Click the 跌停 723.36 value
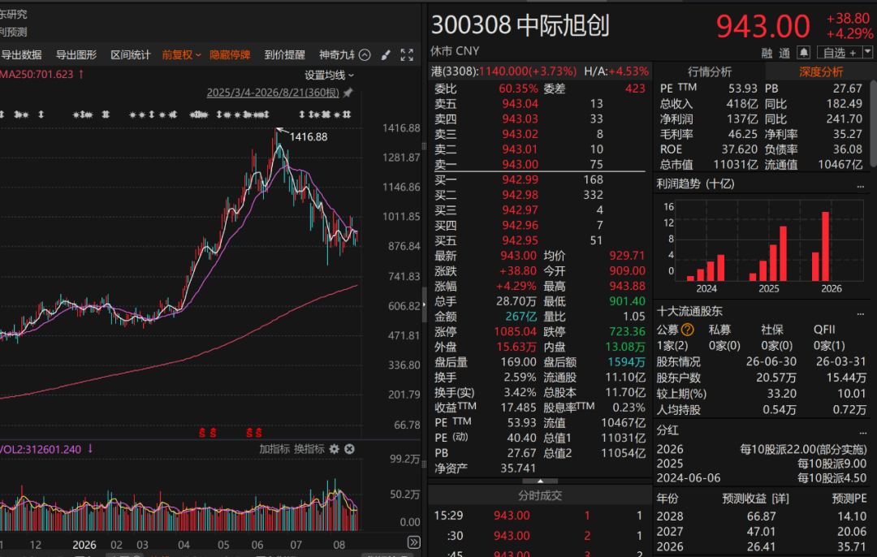877x557 pixels. (627, 331)
